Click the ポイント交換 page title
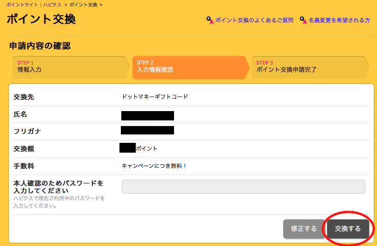 point(42,19)
